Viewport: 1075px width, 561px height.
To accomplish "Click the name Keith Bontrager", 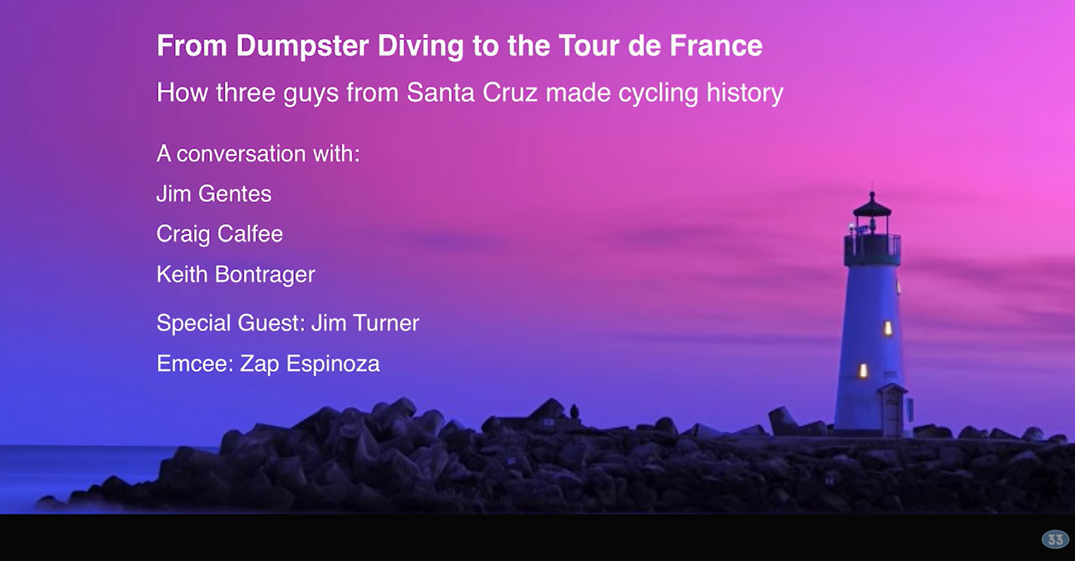I will click(x=235, y=274).
